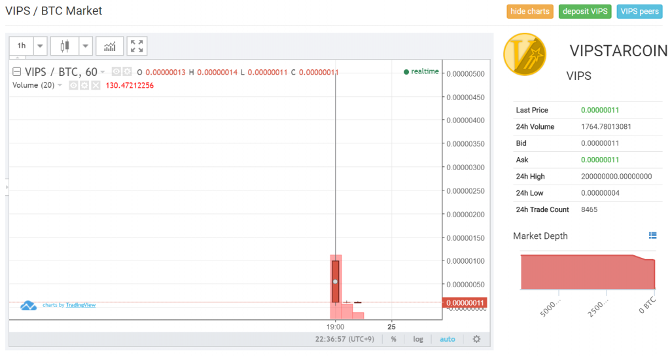Click the VIPSTARCOIN name text
Viewport: 670px width, 356px height.
[x=618, y=51]
